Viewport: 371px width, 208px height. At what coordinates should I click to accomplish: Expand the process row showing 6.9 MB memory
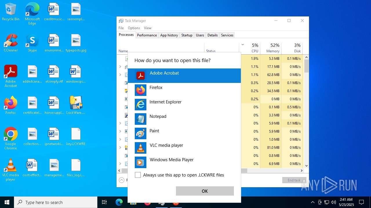coord(120,164)
